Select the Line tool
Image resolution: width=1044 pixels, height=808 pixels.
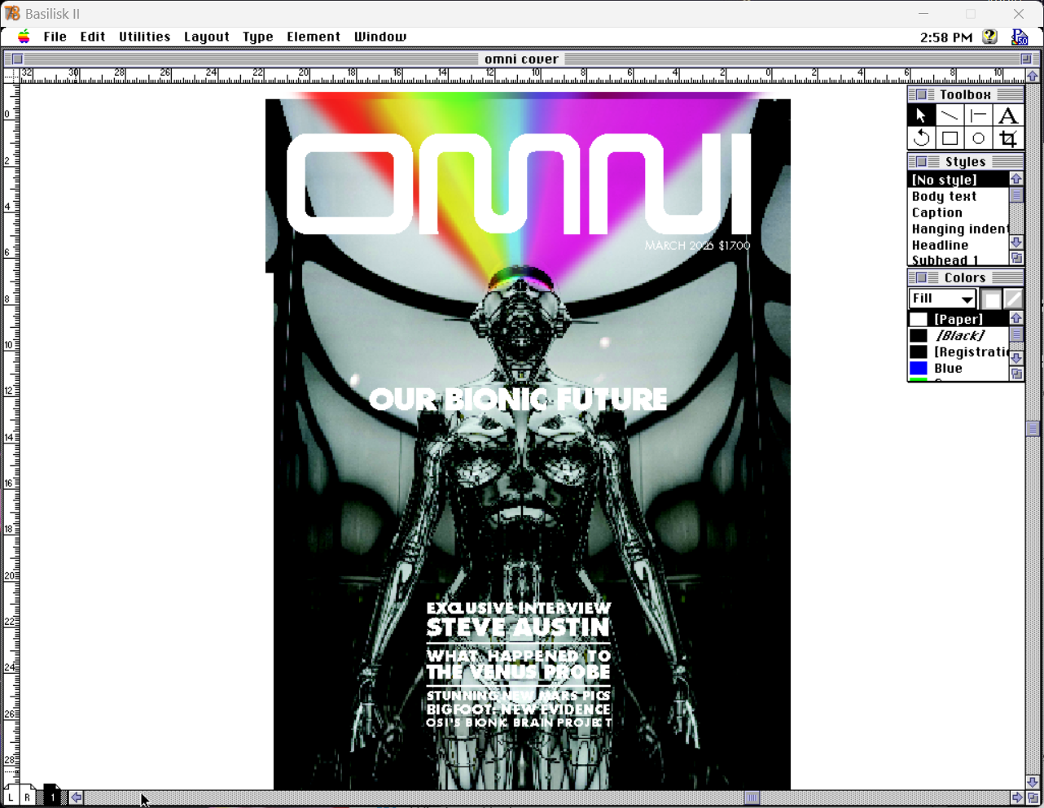950,115
